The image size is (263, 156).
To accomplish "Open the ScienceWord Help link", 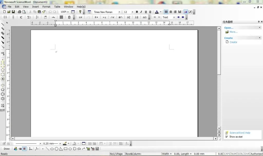I will pos(240,133).
